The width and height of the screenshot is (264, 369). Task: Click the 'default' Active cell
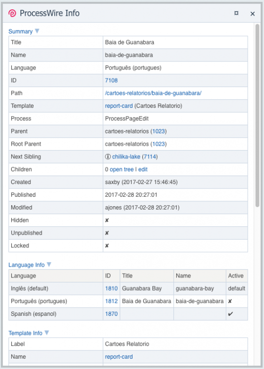(236, 288)
